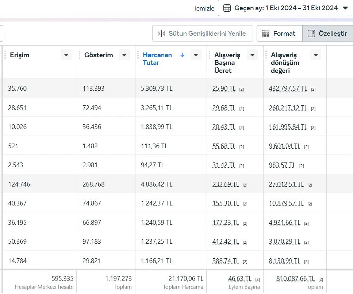Click Temizle to clear filters
Screen dimensions: 353x294
[x=204, y=8]
